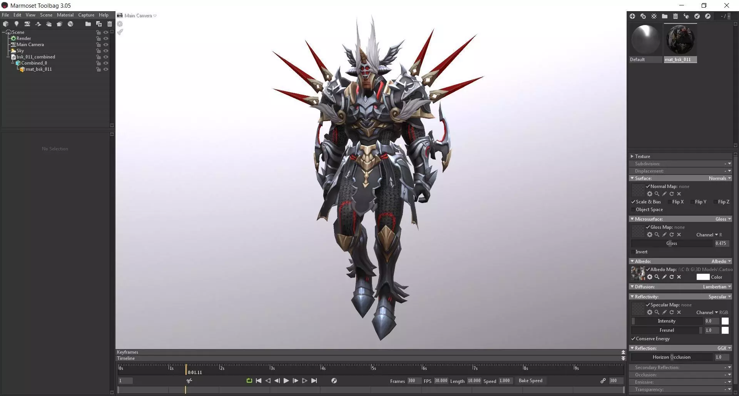Open the Albedo Color swatch
Viewport: 739px width, 396px height.
click(x=703, y=277)
